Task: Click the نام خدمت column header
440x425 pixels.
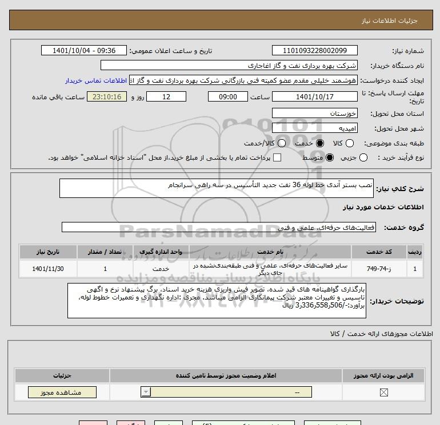Action: click(270, 252)
